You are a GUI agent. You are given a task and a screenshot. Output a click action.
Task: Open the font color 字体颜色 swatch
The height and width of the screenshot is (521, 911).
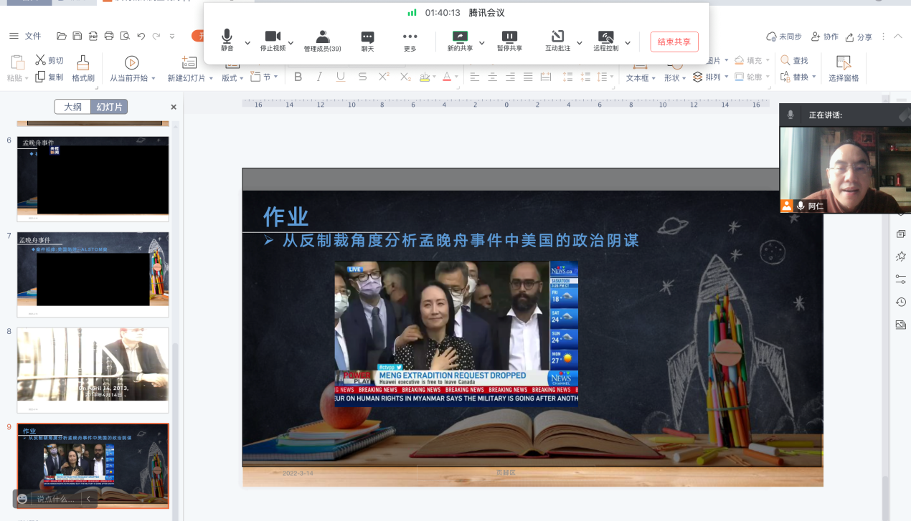pyautogui.click(x=448, y=77)
